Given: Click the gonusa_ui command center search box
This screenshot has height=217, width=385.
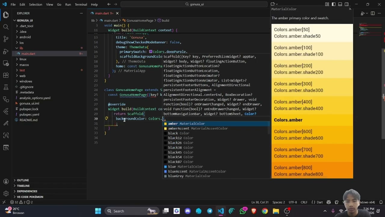Looking at the screenshot, I should tap(194, 4).
